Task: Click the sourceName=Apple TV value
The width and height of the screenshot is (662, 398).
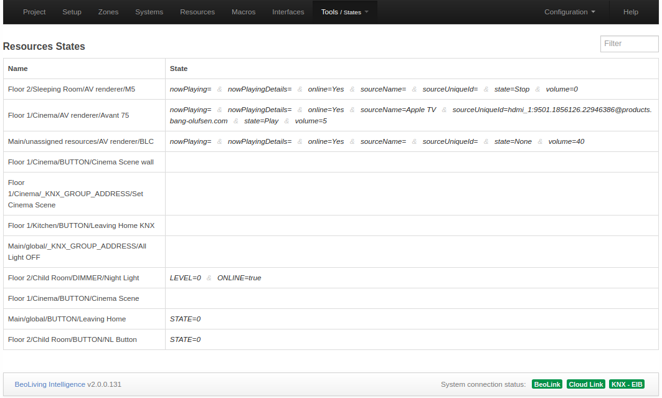Action: tap(398, 110)
